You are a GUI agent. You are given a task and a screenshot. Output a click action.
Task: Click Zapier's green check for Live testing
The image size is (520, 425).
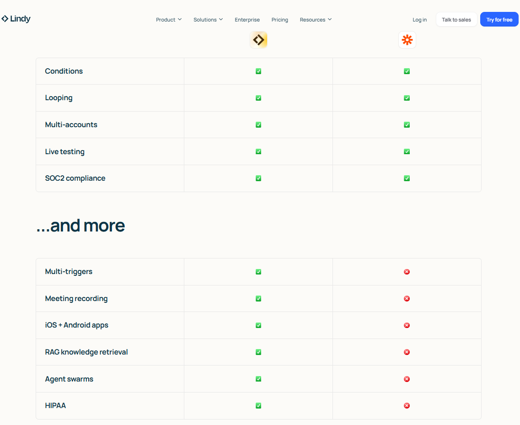(x=407, y=151)
